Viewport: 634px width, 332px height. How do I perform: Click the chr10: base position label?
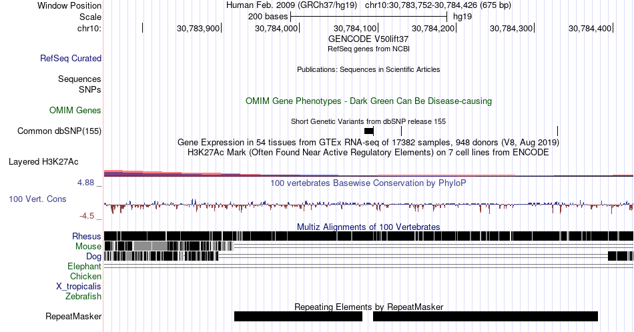pos(89,28)
